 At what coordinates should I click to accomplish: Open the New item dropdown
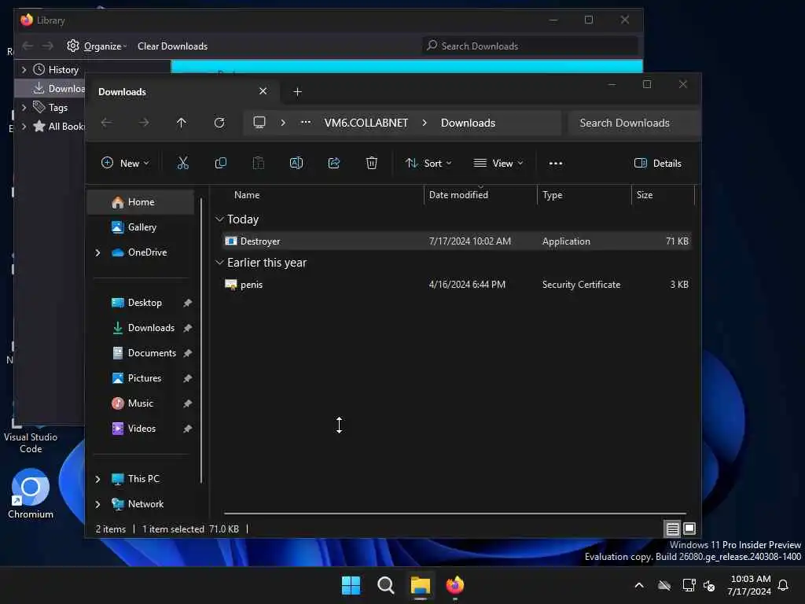[125, 164]
